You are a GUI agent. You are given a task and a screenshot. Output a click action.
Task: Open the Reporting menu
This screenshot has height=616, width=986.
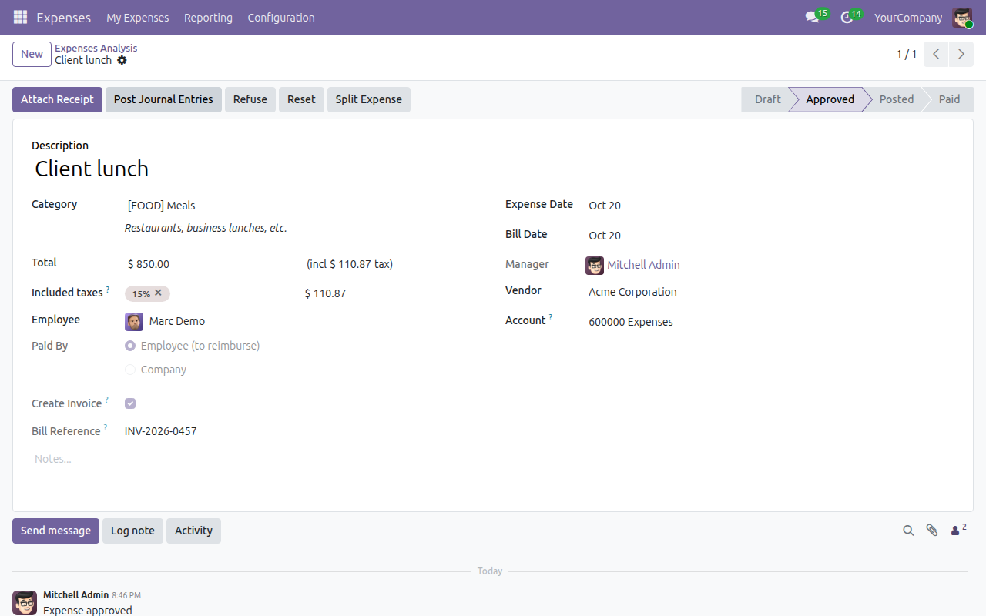tap(208, 17)
